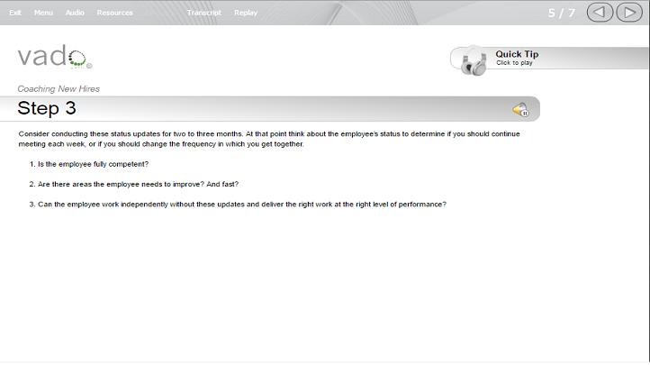Exit the course from the top bar
Screen dimensions: 650x365
pyautogui.click(x=15, y=13)
